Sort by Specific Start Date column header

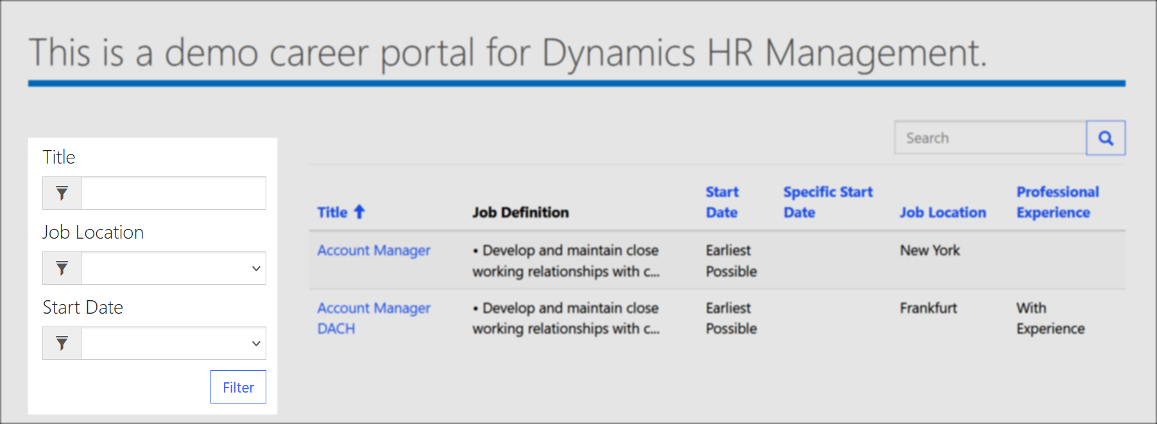coord(827,202)
